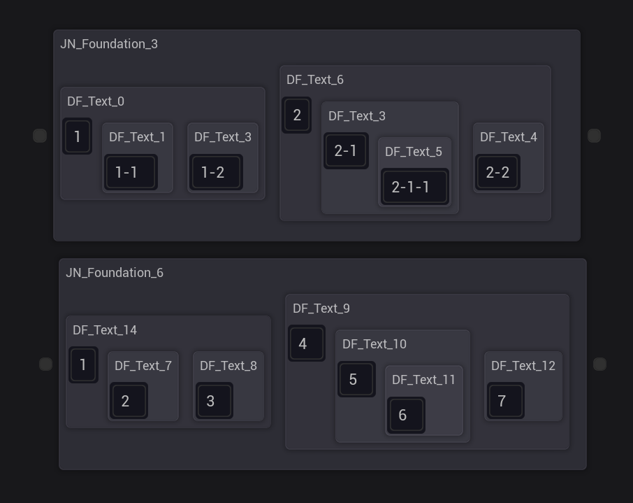Image resolution: width=633 pixels, height=503 pixels.
Task: Click the "2" field under DF_Text_6
Action: pos(297,115)
